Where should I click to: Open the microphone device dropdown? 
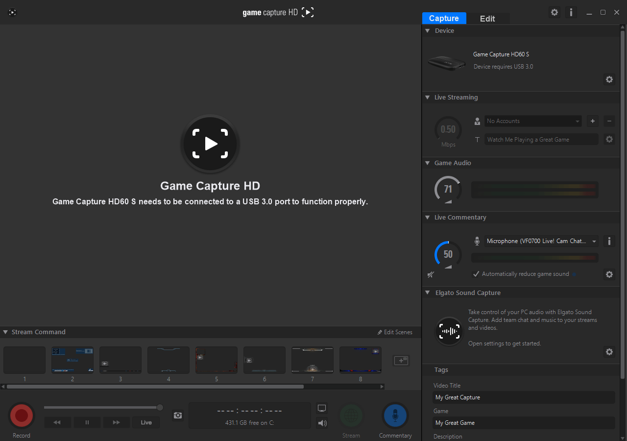pos(541,241)
